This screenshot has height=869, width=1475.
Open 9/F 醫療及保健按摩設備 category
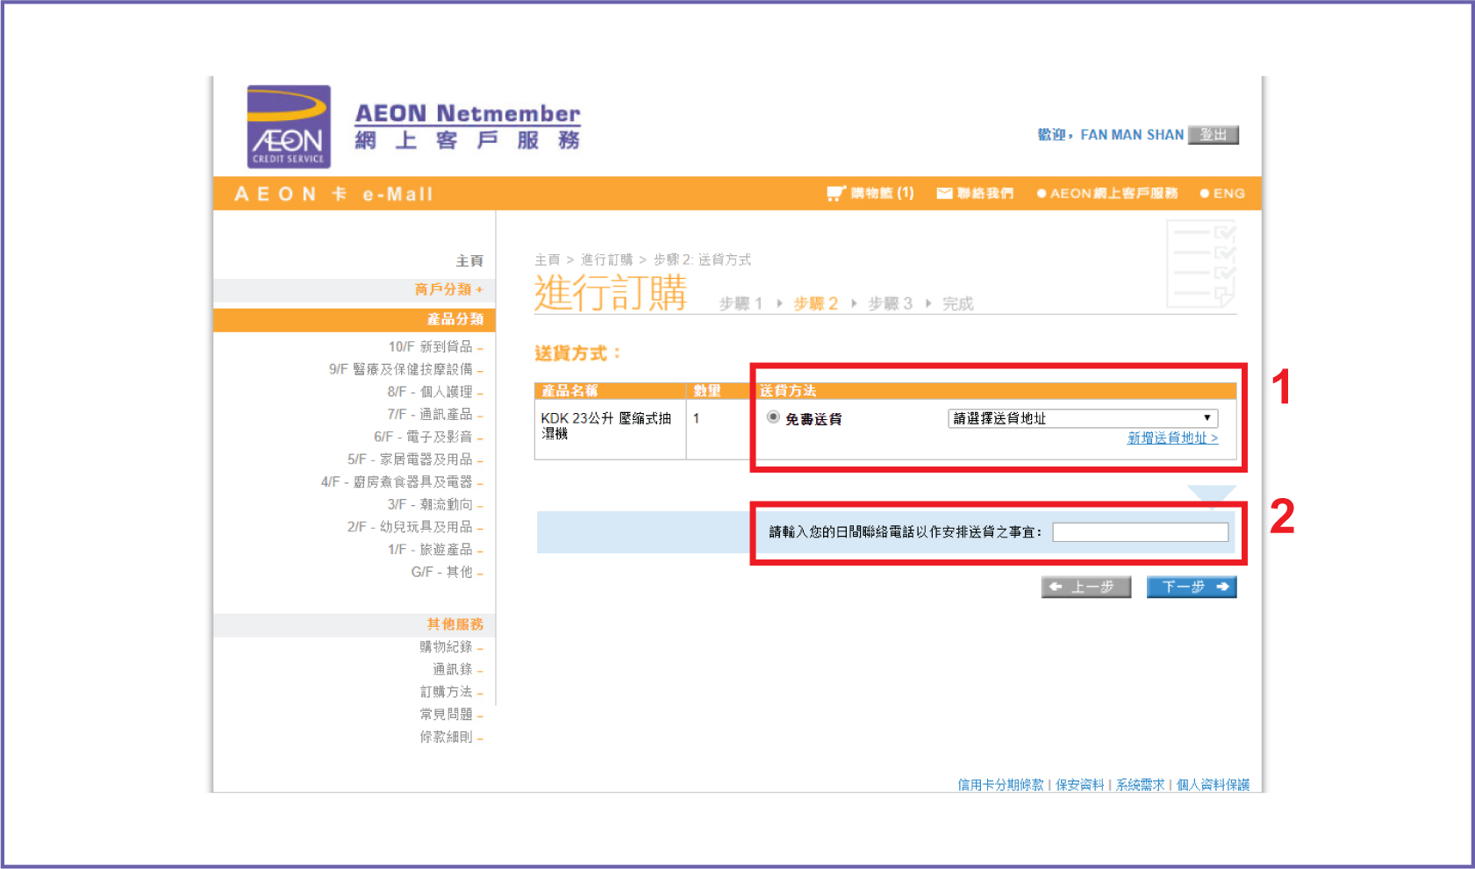[x=405, y=369]
